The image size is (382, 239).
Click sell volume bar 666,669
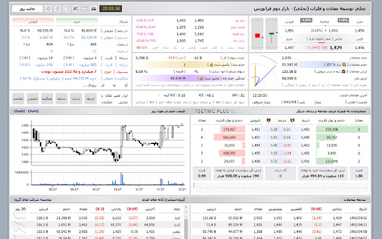click(229, 137)
